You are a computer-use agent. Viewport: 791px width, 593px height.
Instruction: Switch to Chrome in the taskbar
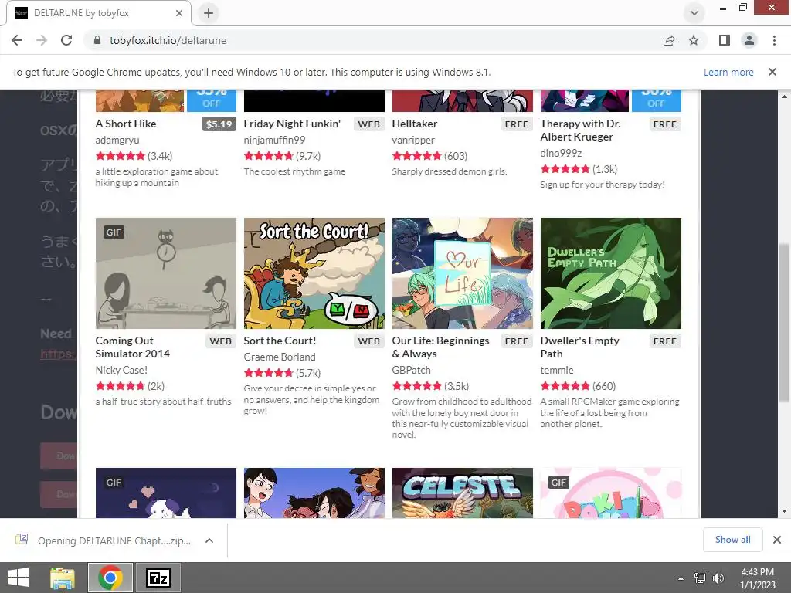(110, 578)
